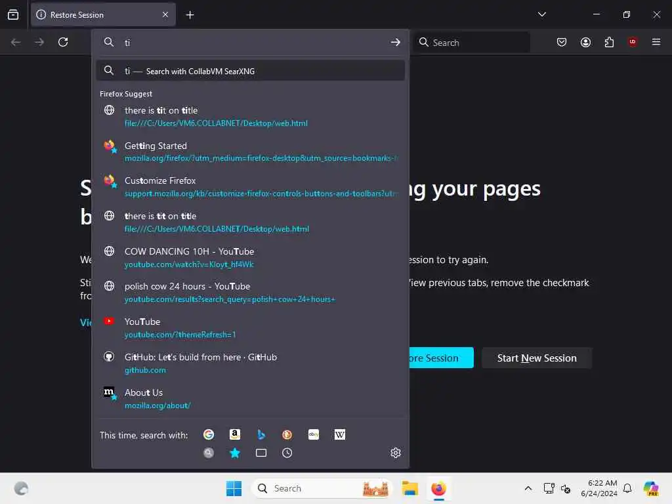Open the uBlock Origin extension
672x504 pixels.
point(633,42)
